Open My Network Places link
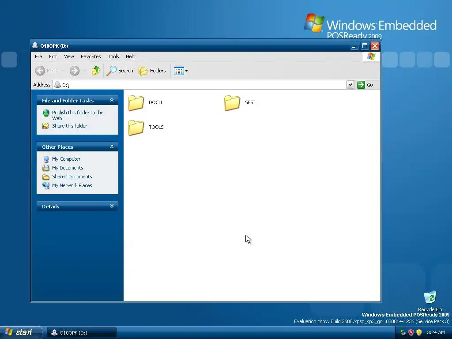The width and height of the screenshot is (452, 339). pyautogui.click(x=72, y=185)
